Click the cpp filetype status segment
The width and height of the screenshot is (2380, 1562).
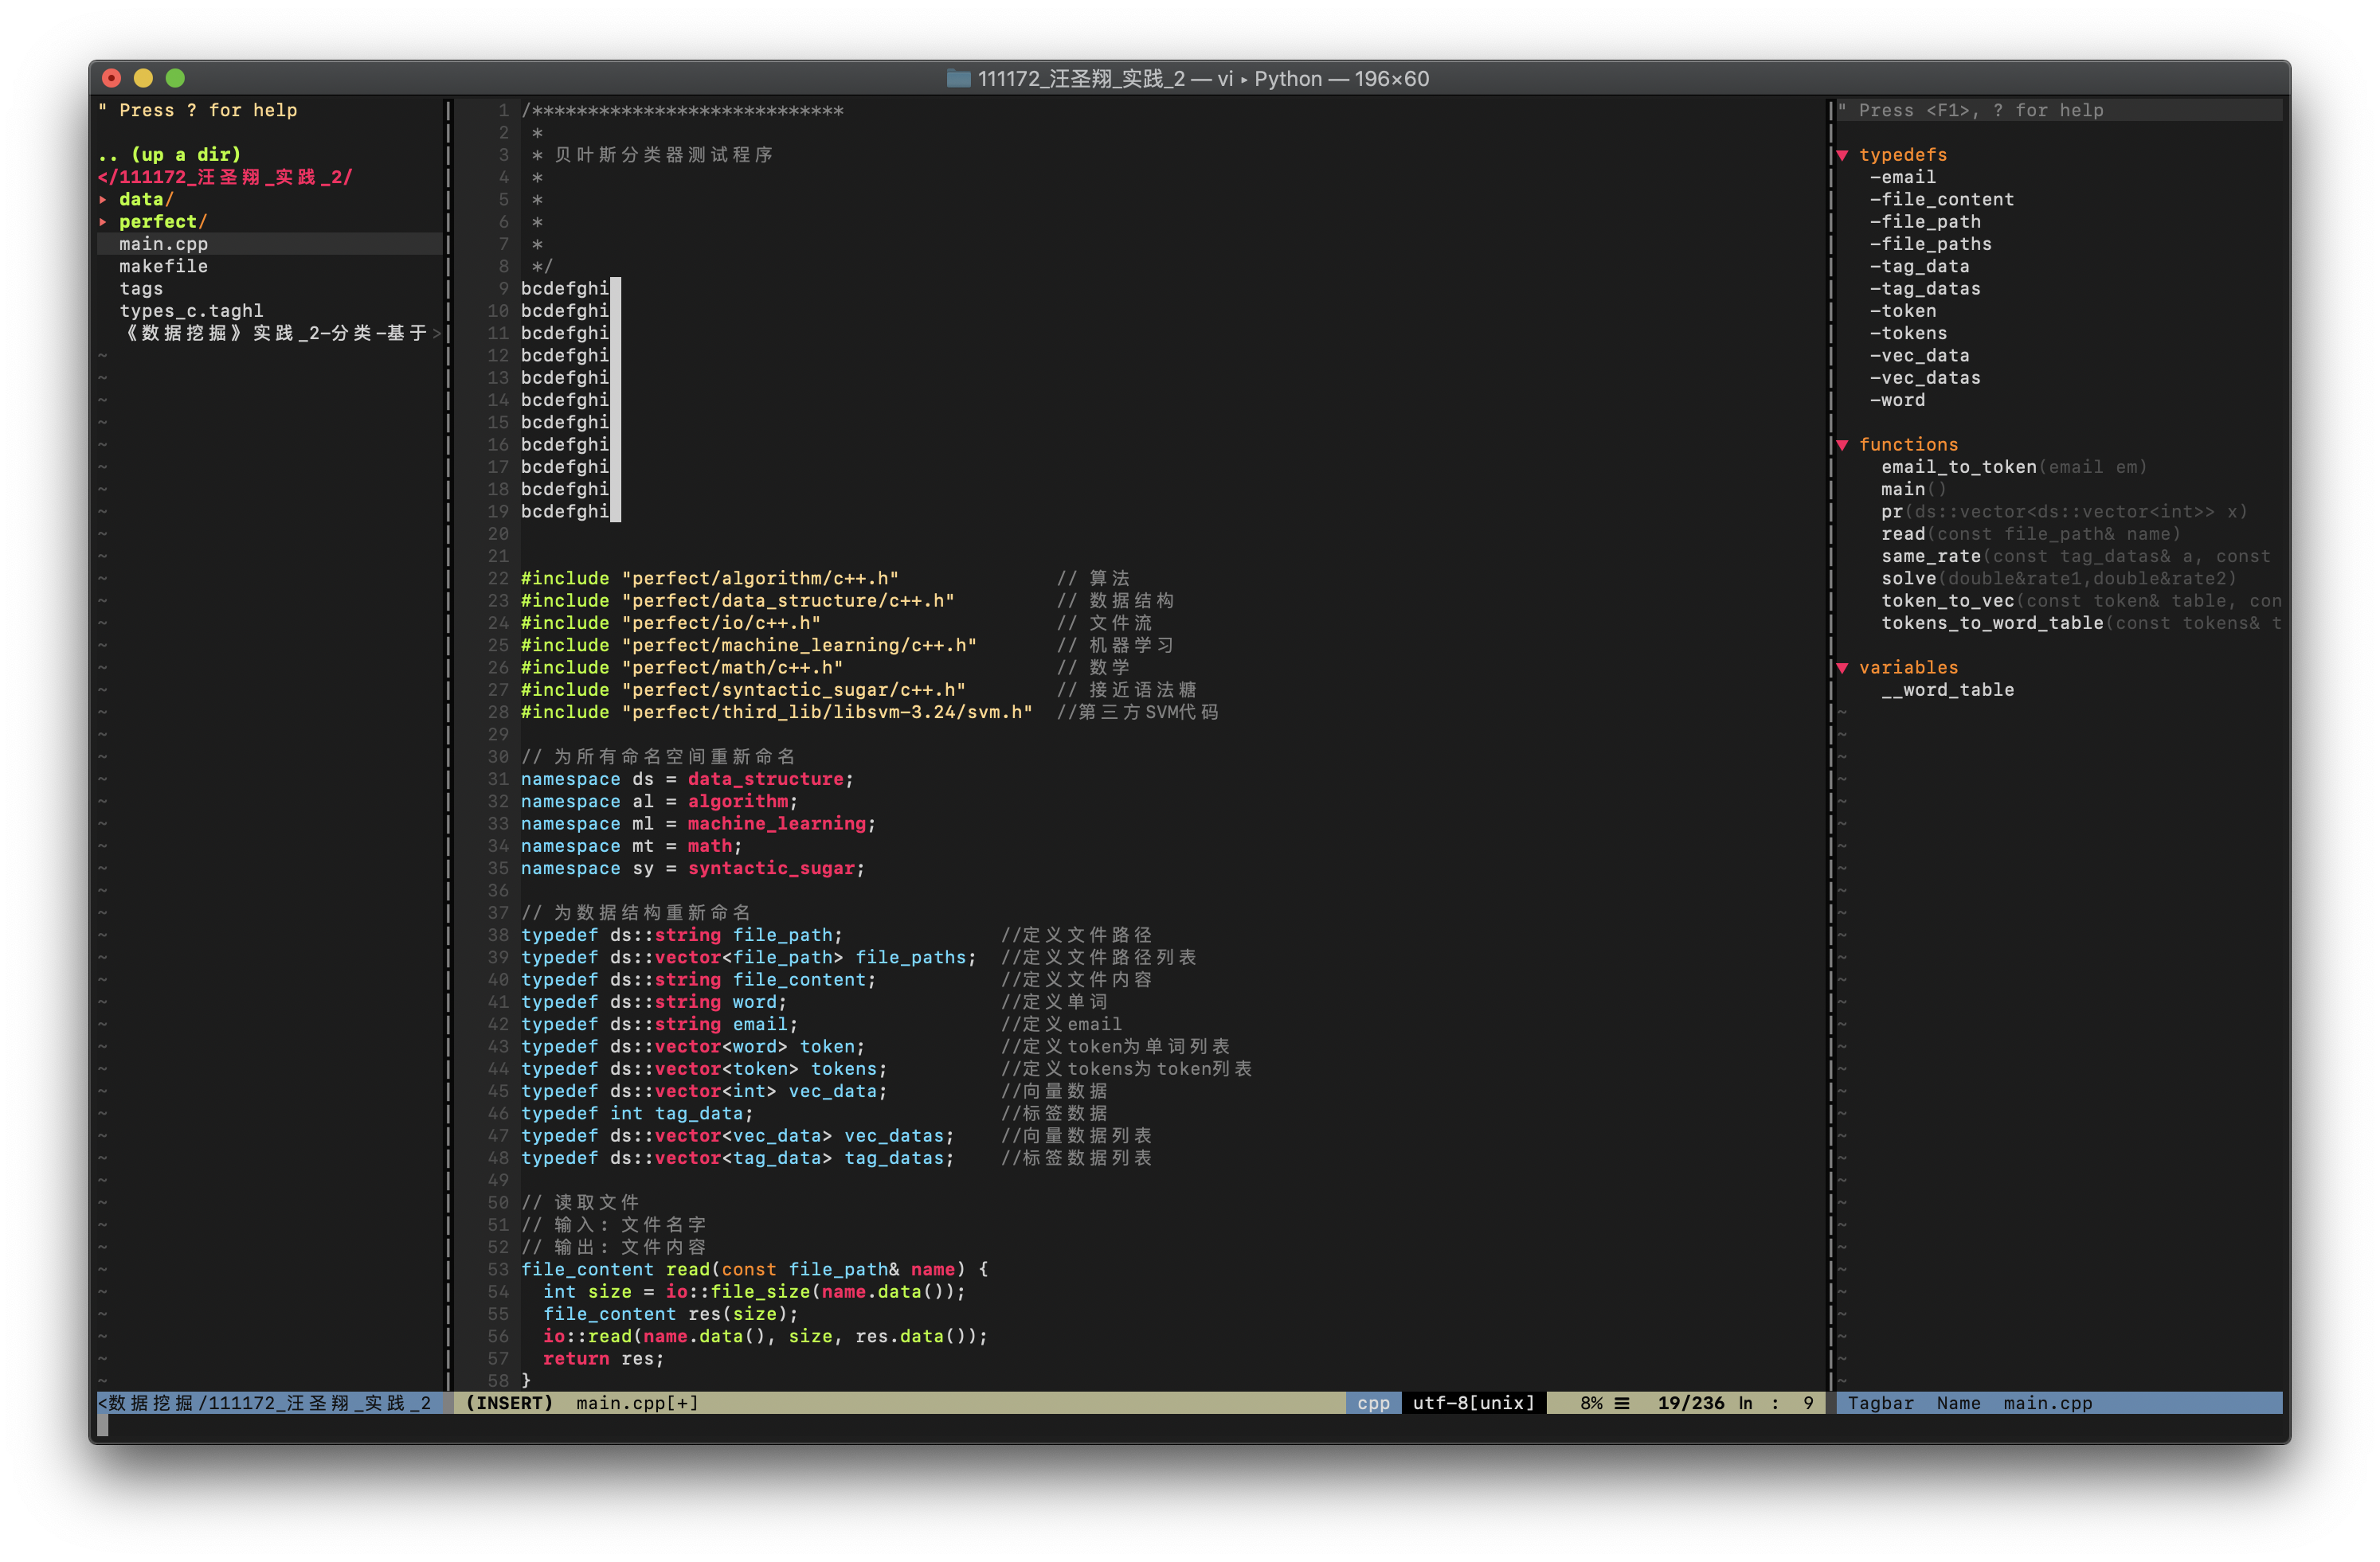point(1373,1403)
